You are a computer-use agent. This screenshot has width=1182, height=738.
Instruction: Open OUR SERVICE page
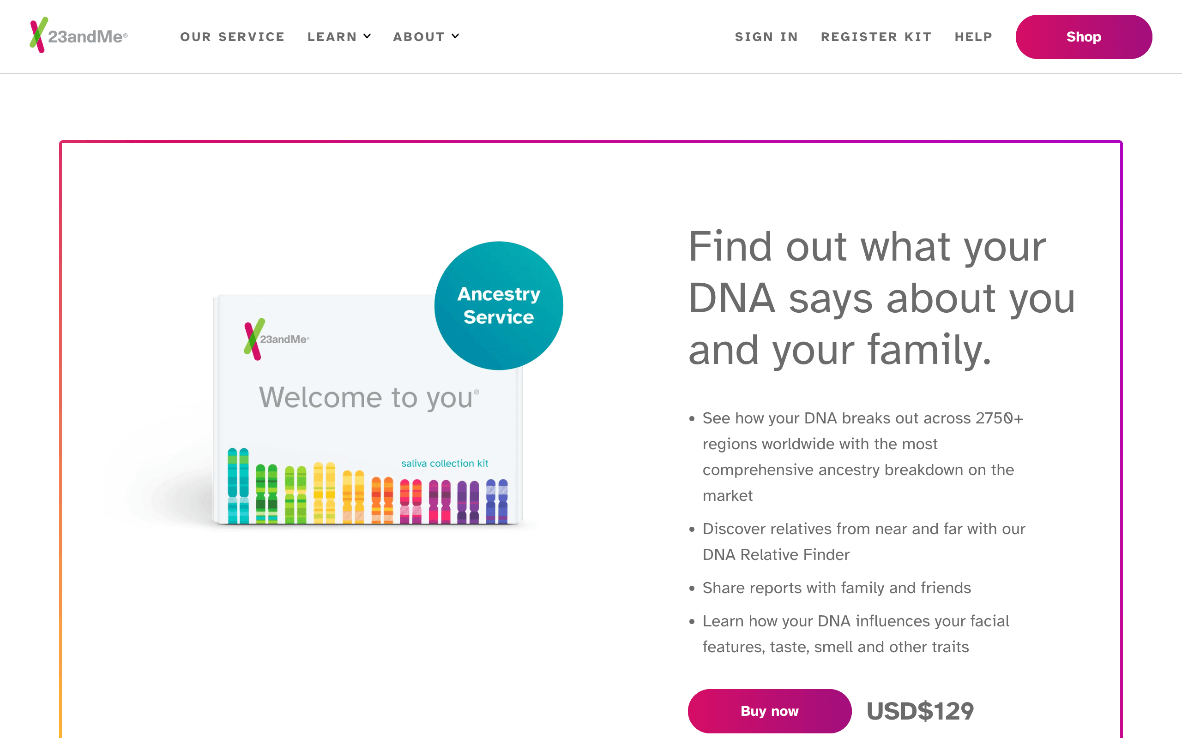(233, 36)
